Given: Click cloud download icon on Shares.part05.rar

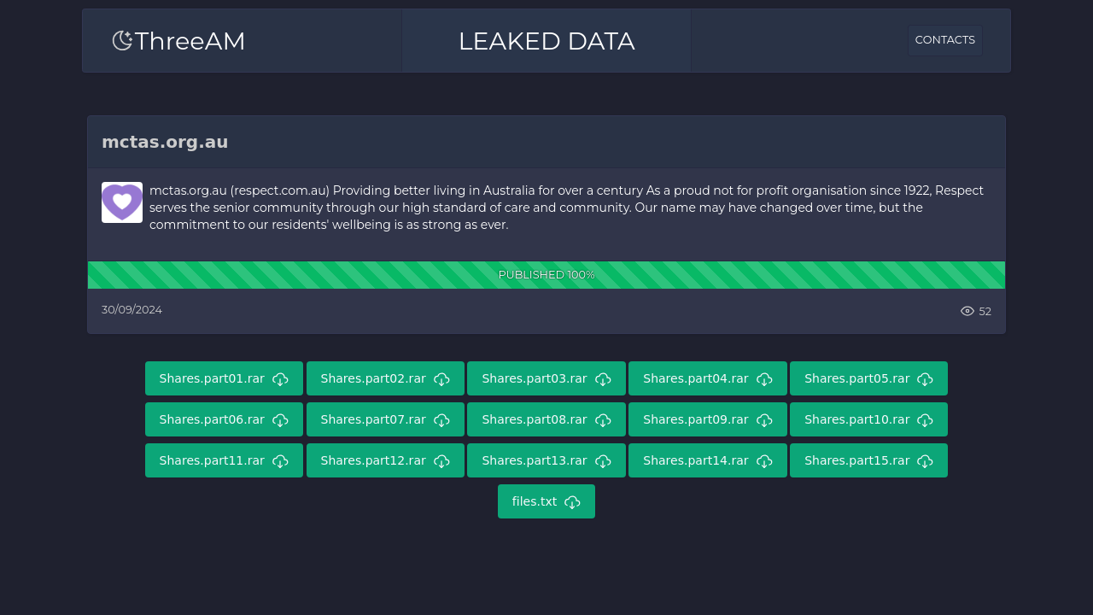Looking at the screenshot, I should pos(925,379).
